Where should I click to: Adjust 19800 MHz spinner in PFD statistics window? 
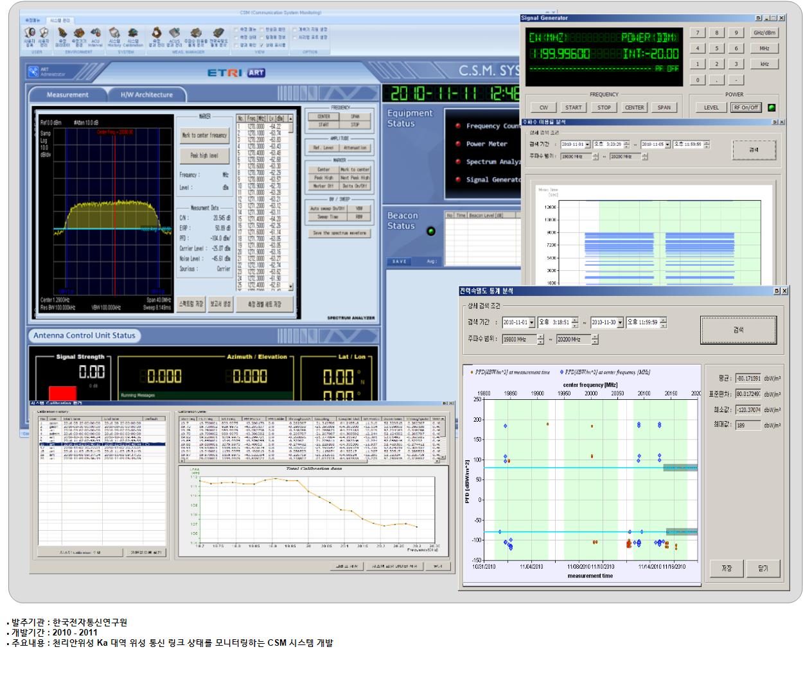click(x=540, y=339)
